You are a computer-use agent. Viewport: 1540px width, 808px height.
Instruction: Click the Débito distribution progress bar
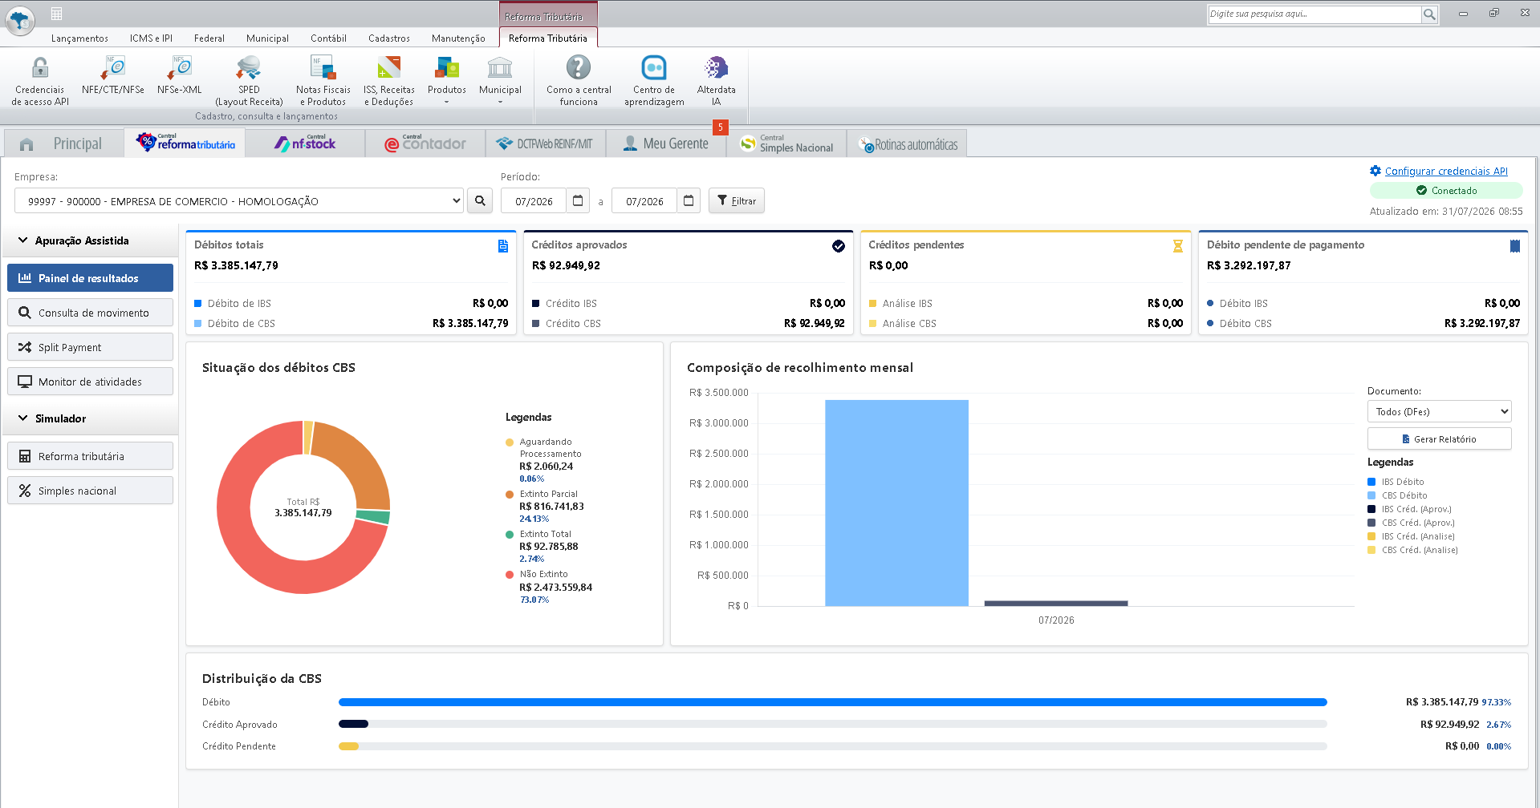coord(833,702)
